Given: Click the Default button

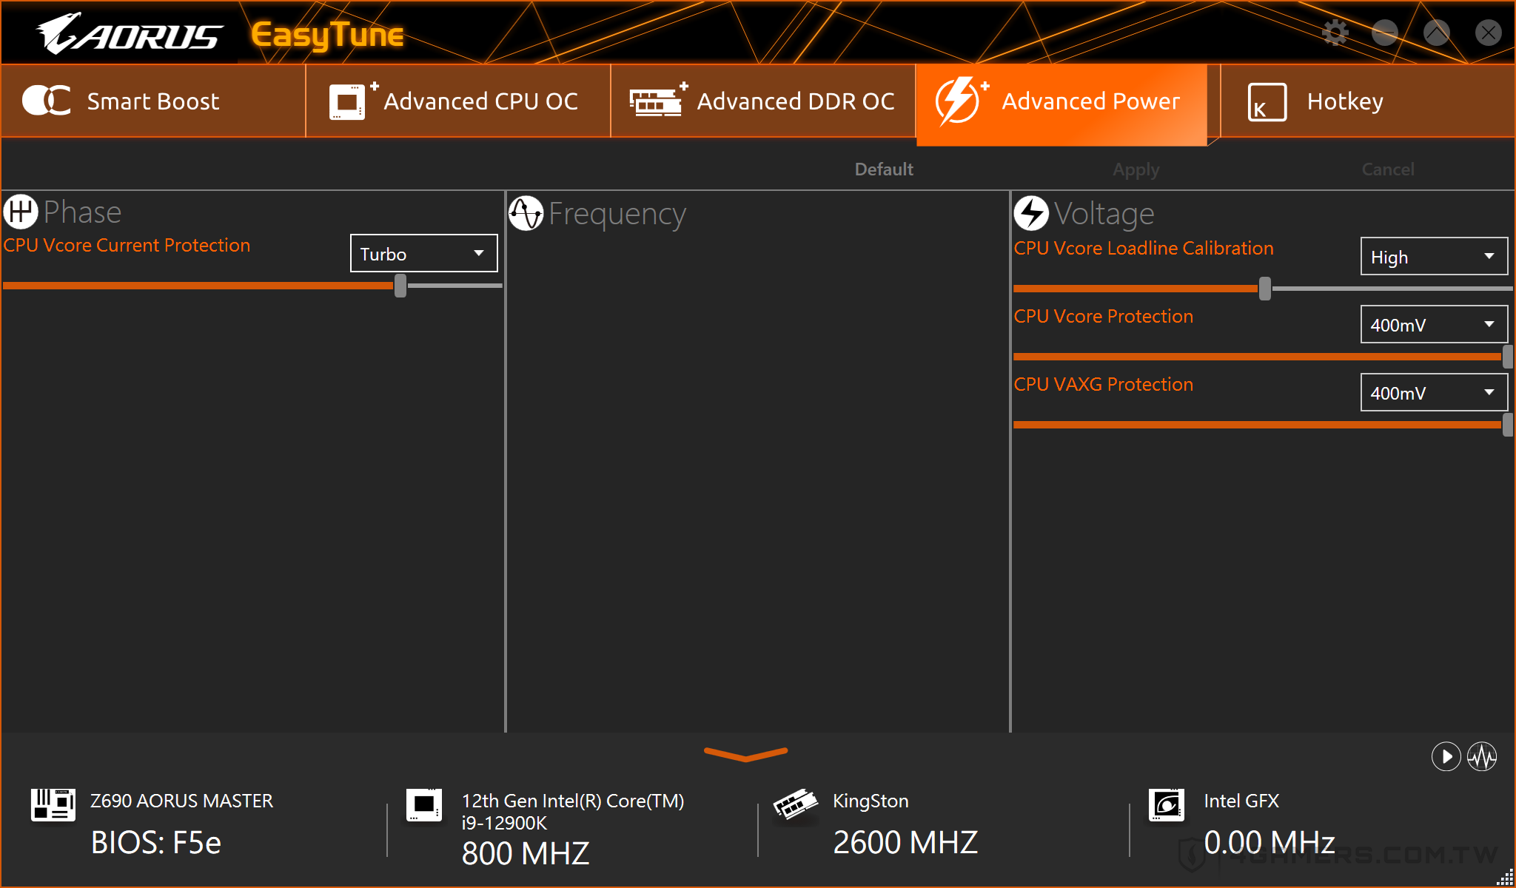Looking at the screenshot, I should pyautogui.click(x=885, y=168).
